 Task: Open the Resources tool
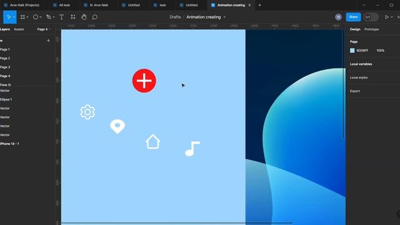73,17
